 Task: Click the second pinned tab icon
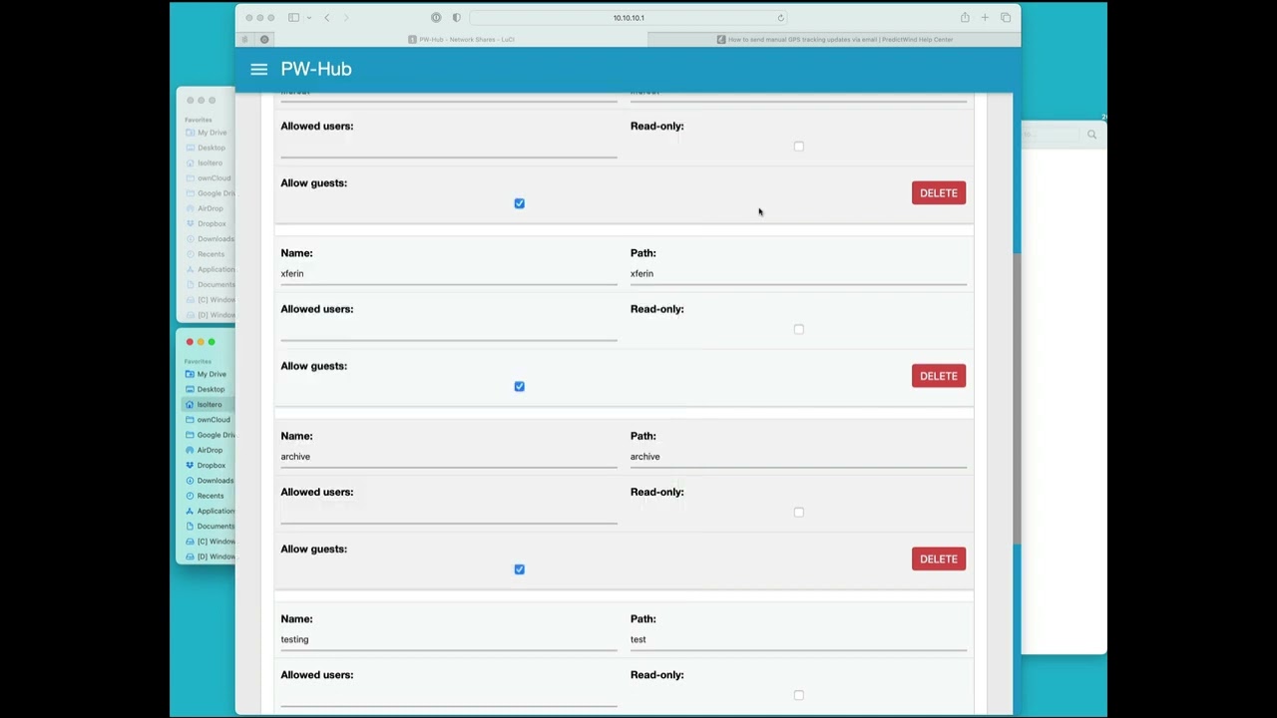(264, 39)
